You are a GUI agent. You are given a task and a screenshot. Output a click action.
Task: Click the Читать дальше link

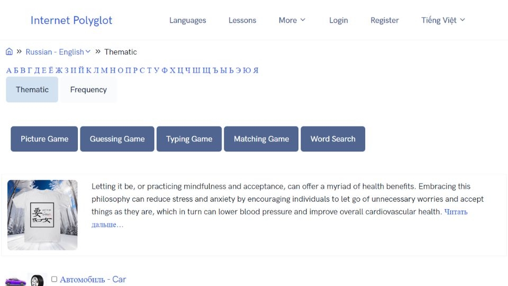click(x=455, y=212)
